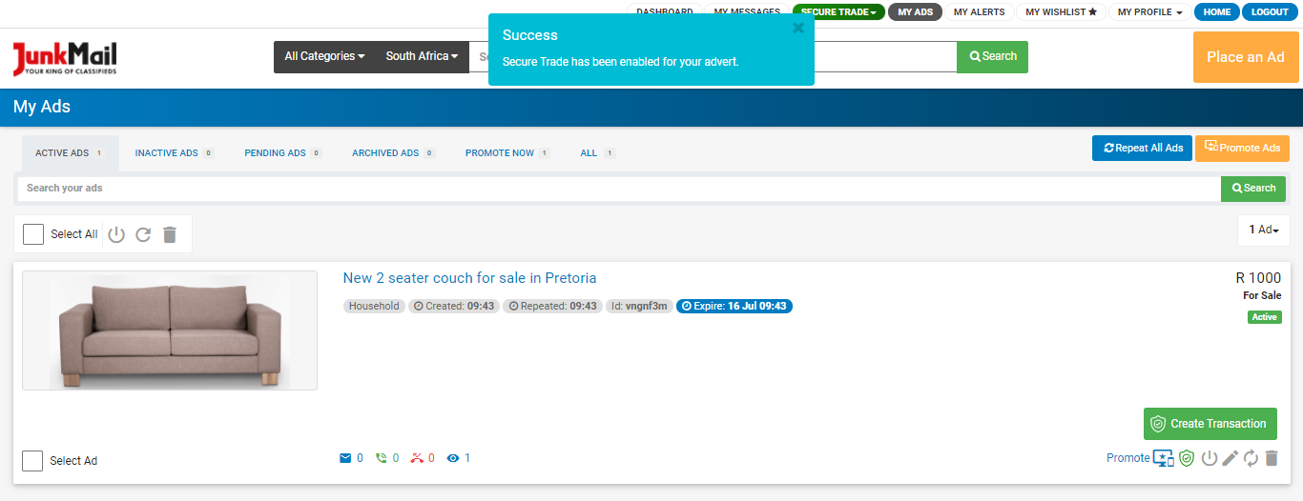This screenshot has width=1303, height=501.
Task: Click the bulk repeat icon beside Select All
Action: tap(143, 234)
